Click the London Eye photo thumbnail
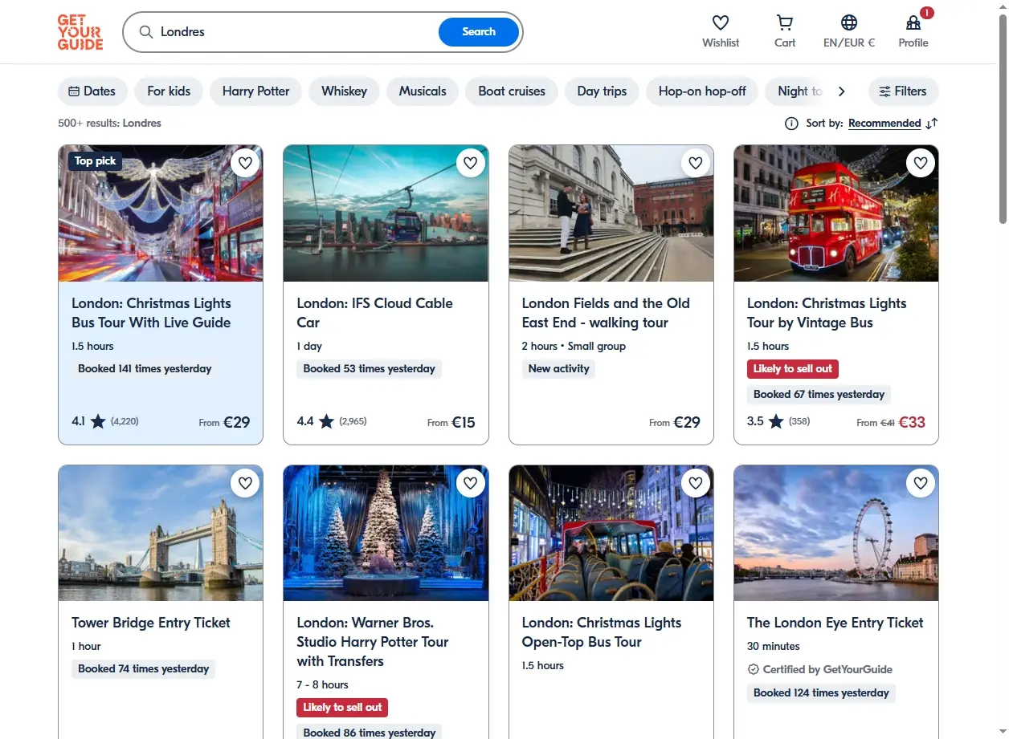Screen dimensions: 1009x739 tap(836, 534)
